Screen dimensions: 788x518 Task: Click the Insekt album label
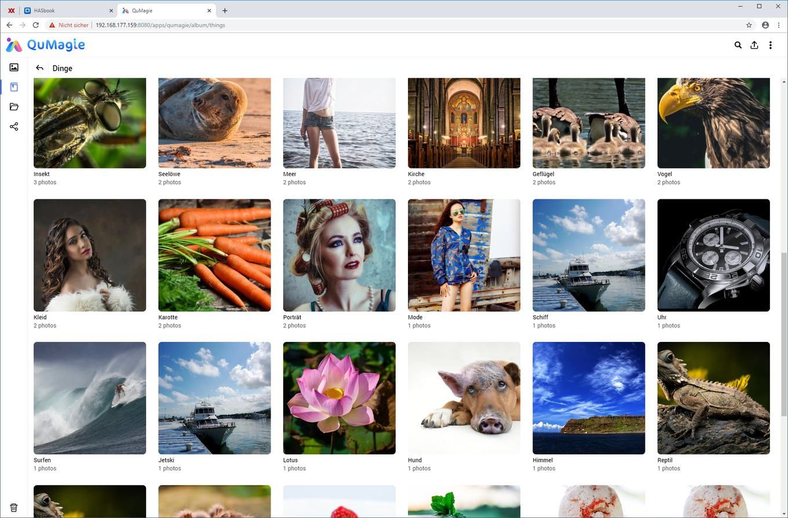42,174
